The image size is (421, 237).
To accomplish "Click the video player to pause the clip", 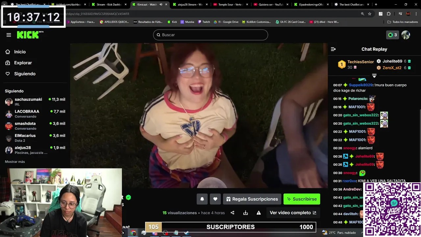I will coord(199,115).
